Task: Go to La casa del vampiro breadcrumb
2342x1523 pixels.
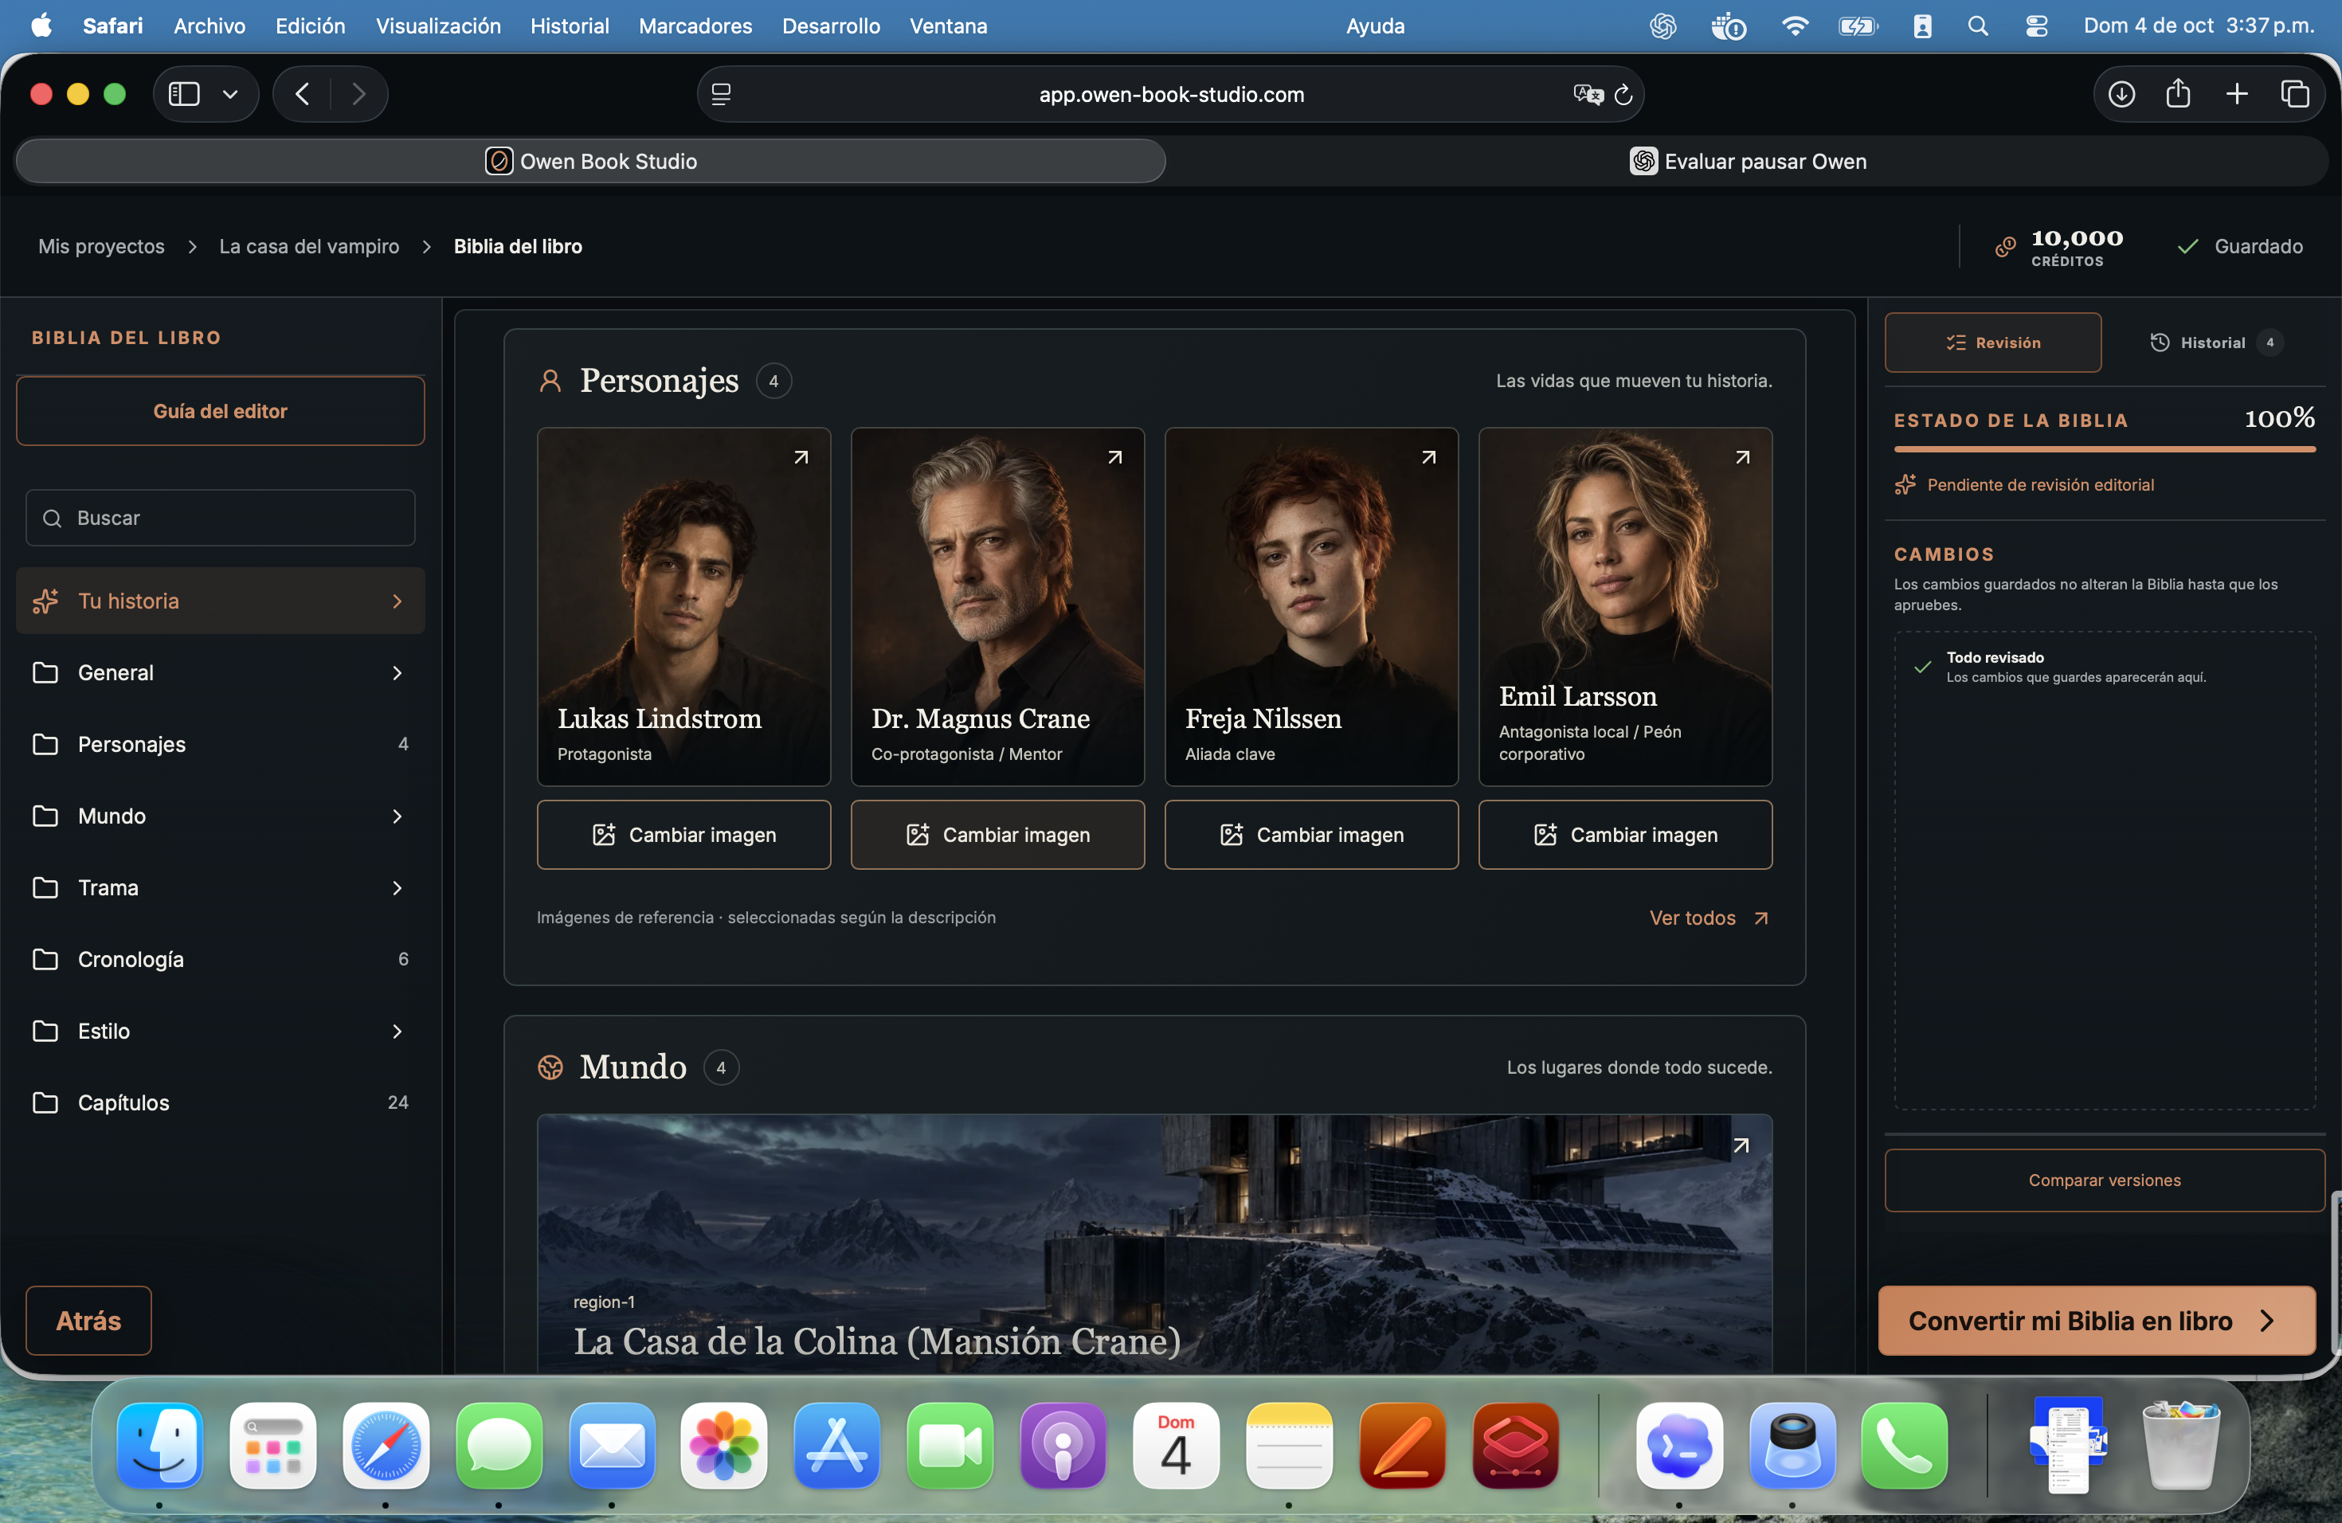Action: click(309, 247)
